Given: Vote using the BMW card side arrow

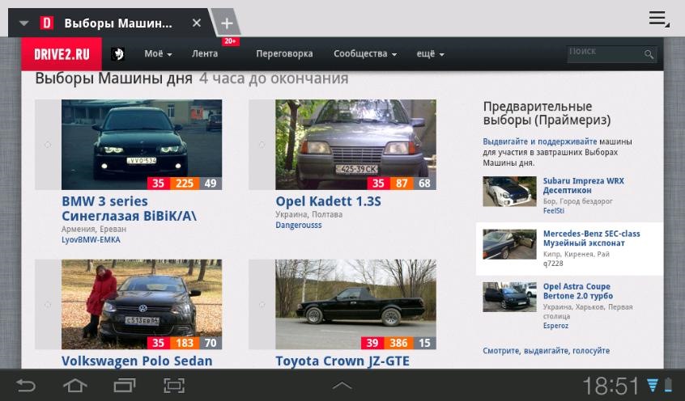Looking at the screenshot, I should pyautogui.click(x=48, y=145).
